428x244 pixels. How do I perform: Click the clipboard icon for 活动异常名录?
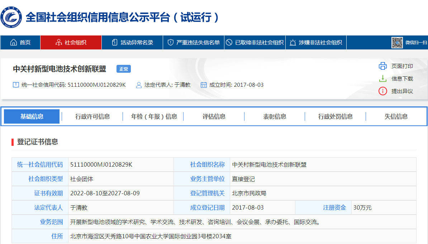[115, 43]
